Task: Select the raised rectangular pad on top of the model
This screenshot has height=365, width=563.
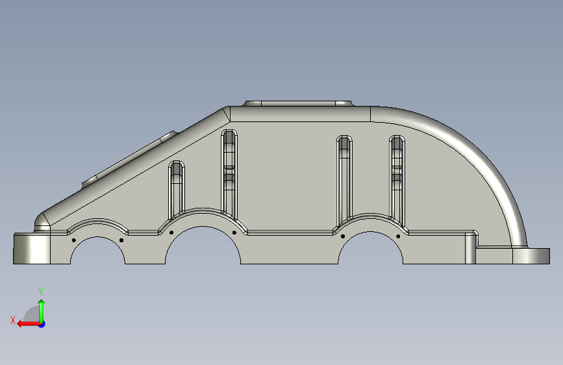Action: pyautogui.click(x=298, y=103)
